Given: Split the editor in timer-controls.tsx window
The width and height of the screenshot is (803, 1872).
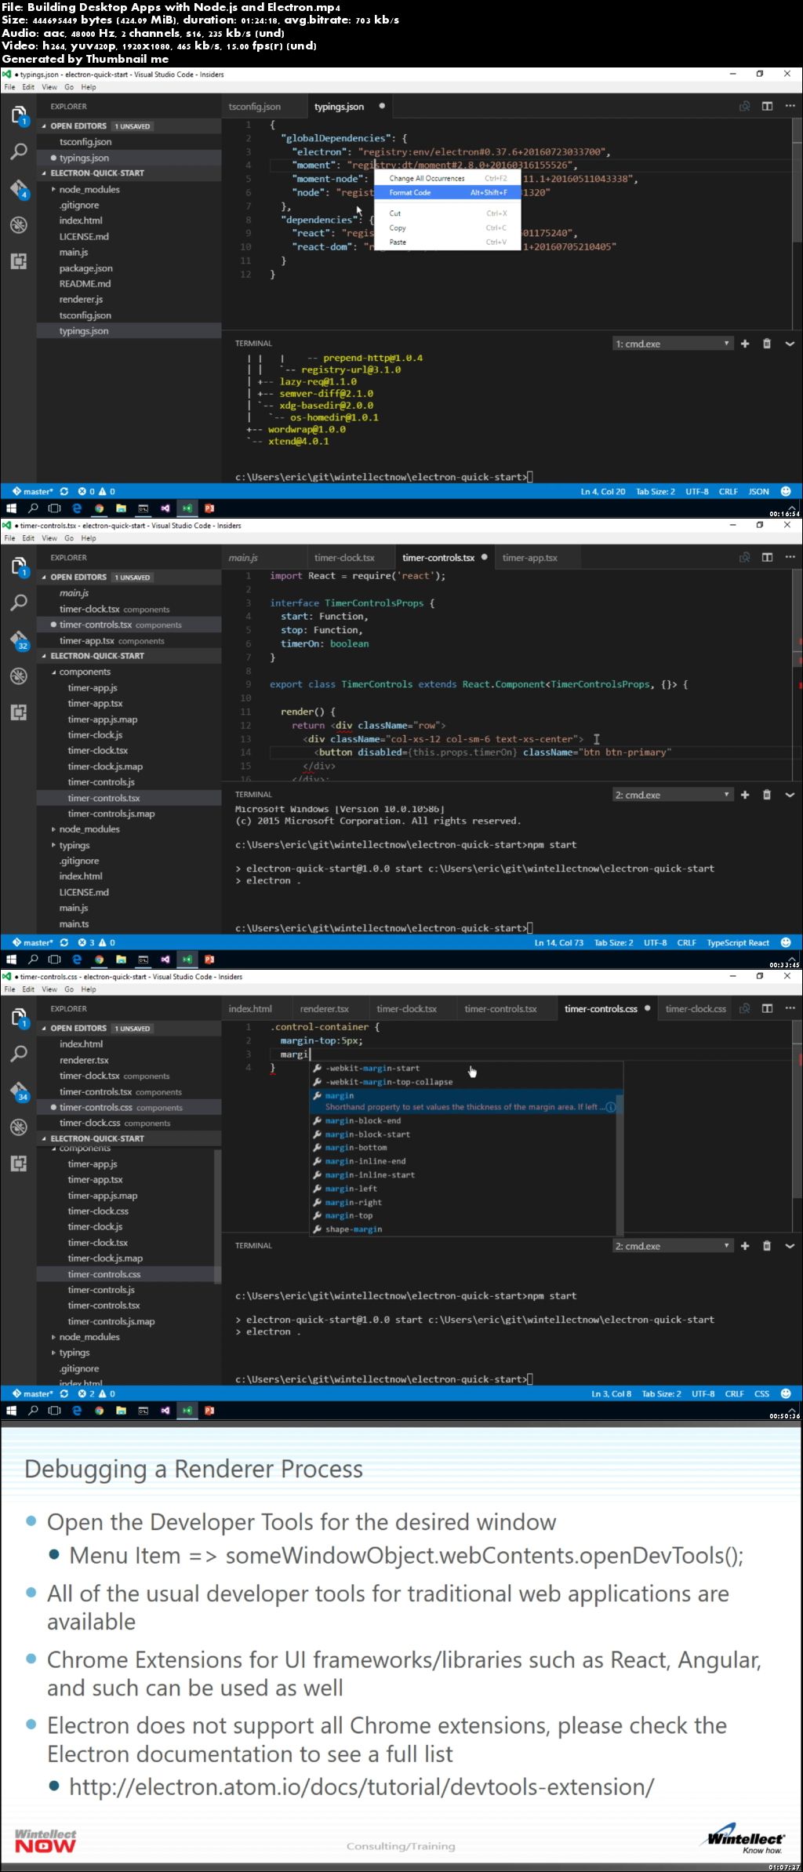Looking at the screenshot, I should coord(767,558).
